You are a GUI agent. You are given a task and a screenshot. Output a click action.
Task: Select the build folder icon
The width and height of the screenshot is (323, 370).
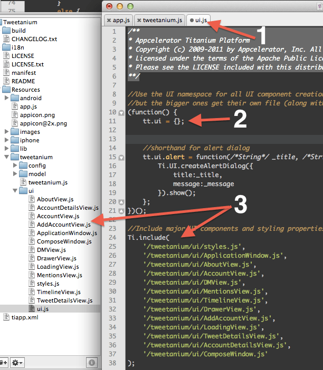tap(6, 30)
